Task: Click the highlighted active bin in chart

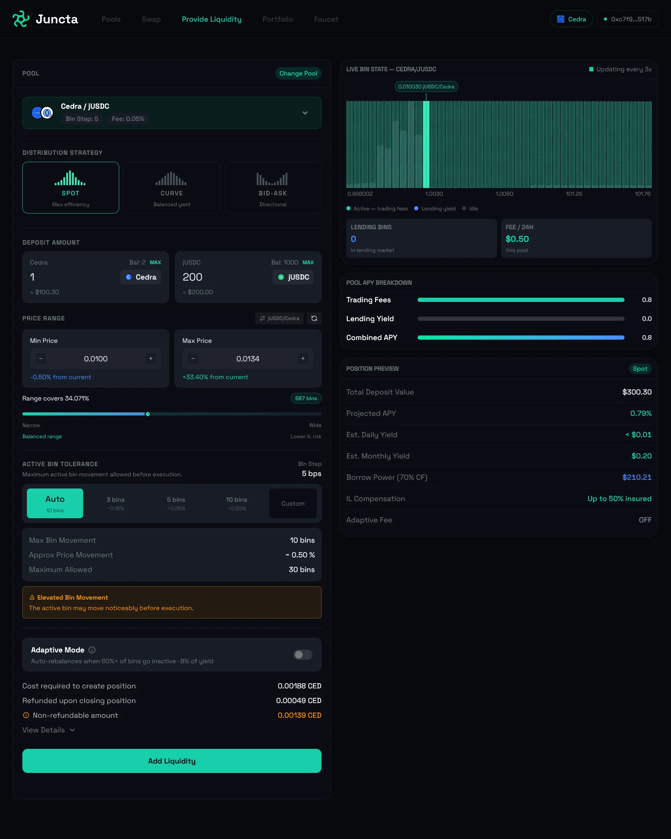Action: coord(426,144)
